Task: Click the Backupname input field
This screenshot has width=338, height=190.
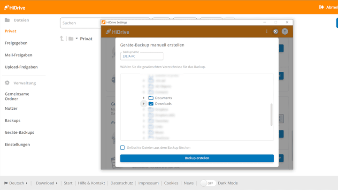Action: tap(142, 56)
